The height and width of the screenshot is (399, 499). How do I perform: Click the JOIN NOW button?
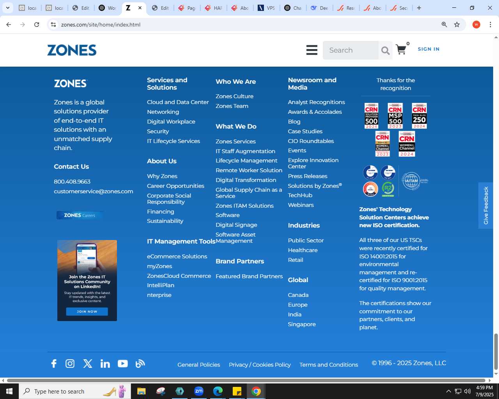pos(87,311)
